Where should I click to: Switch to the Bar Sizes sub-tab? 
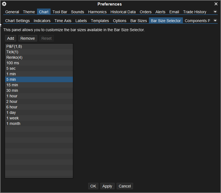(138, 21)
